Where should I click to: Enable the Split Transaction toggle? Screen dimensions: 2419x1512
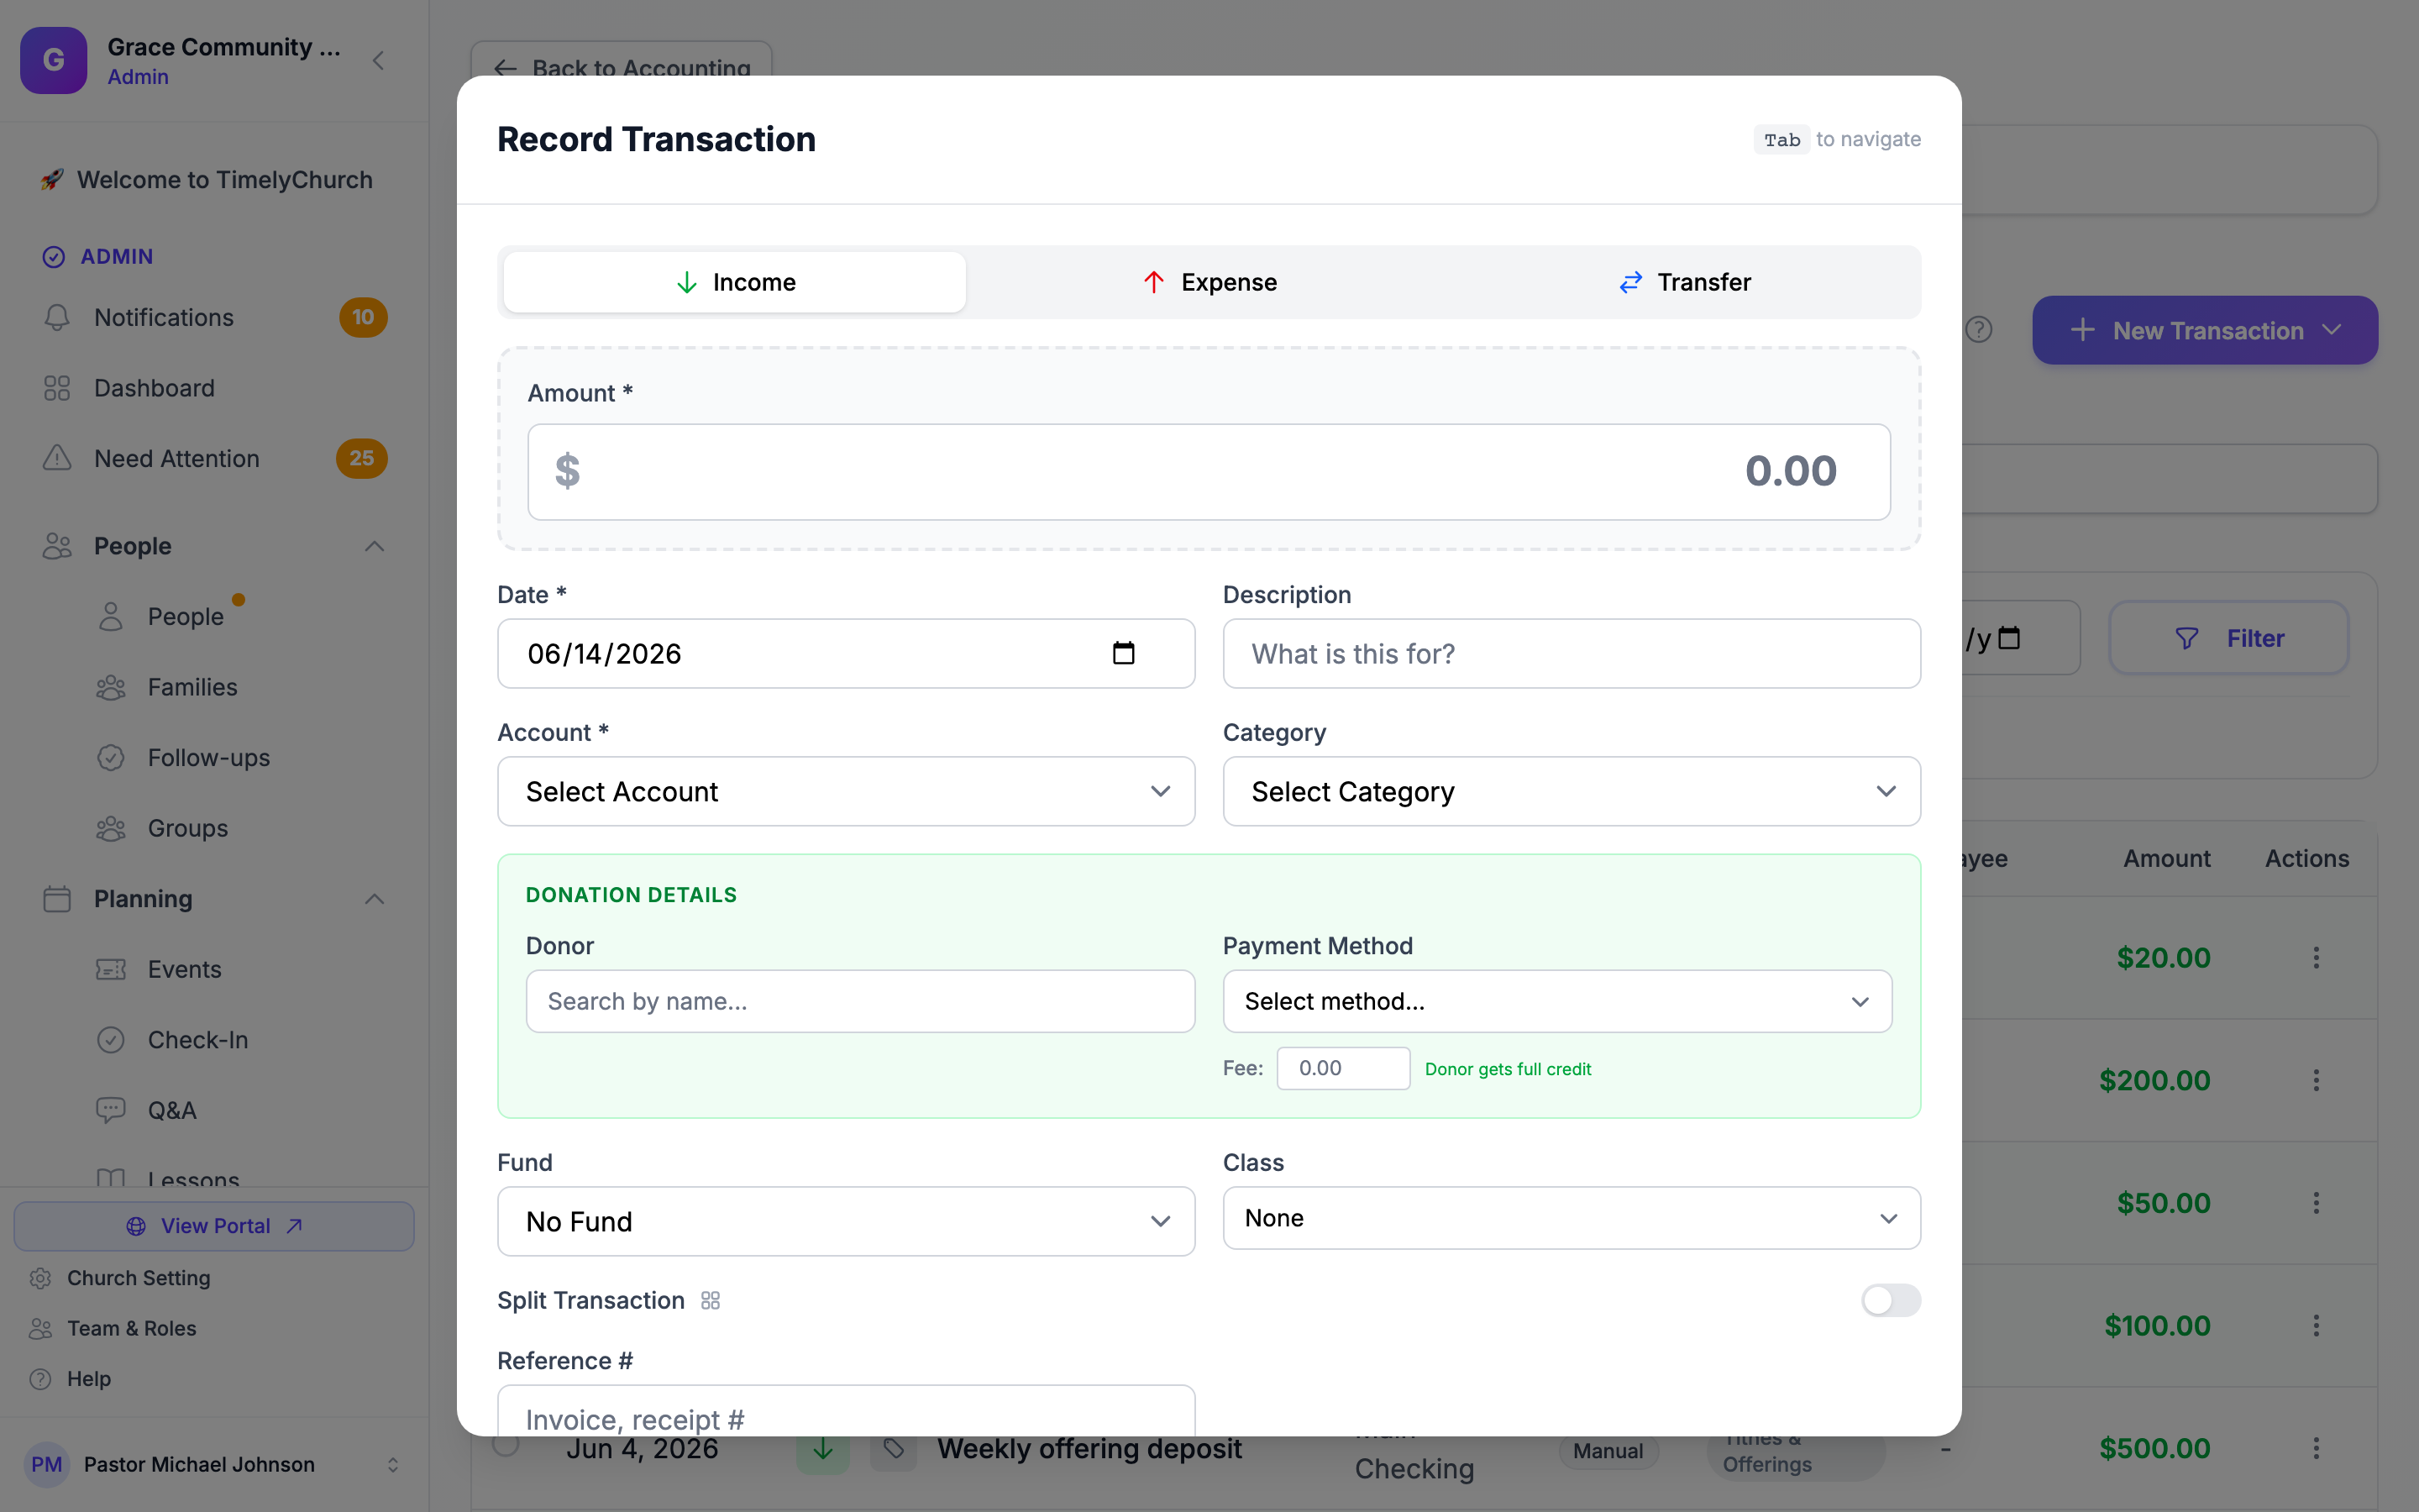[1890, 1300]
